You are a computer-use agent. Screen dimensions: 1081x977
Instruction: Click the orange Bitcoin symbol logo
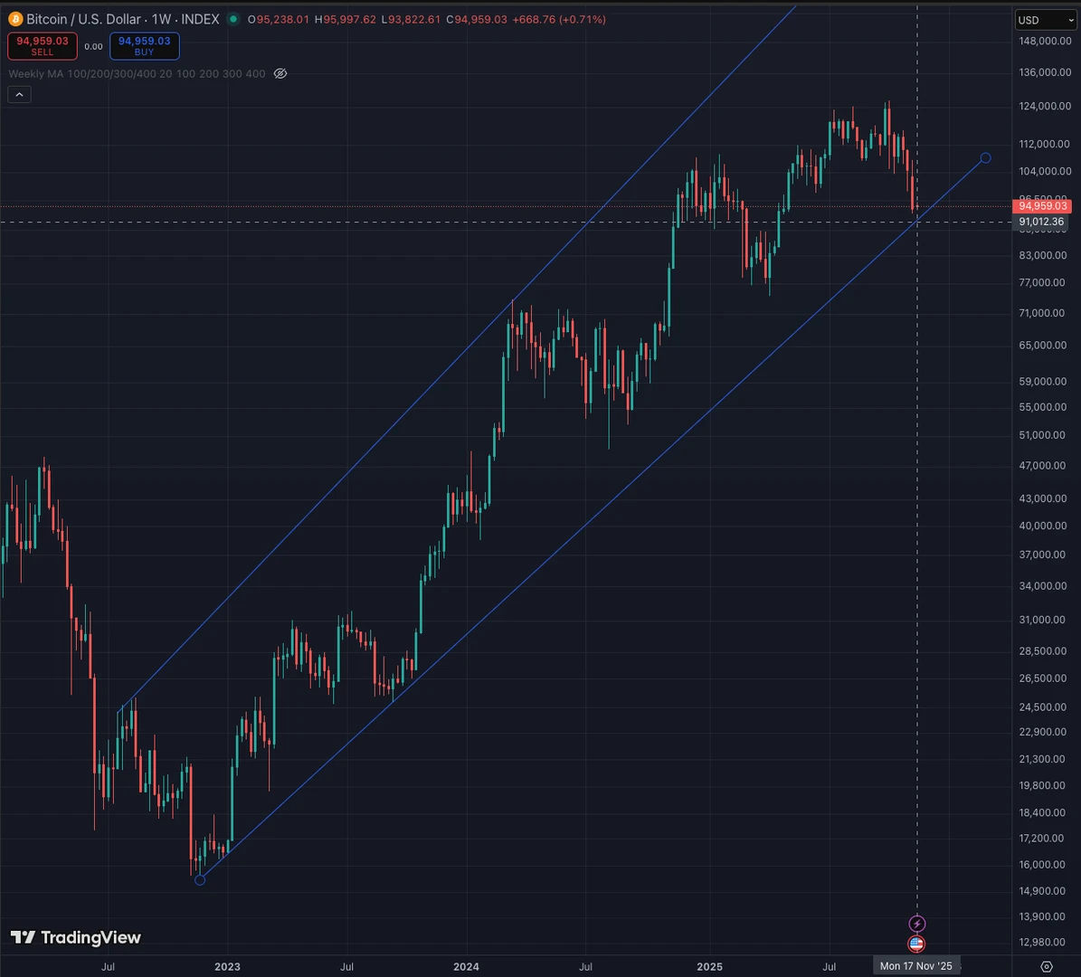(x=15, y=19)
